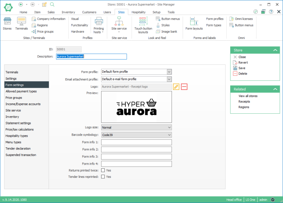The height and width of the screenshot is (203, 283).
Task: Open Touch button layouts
Action: pos(143,25)
